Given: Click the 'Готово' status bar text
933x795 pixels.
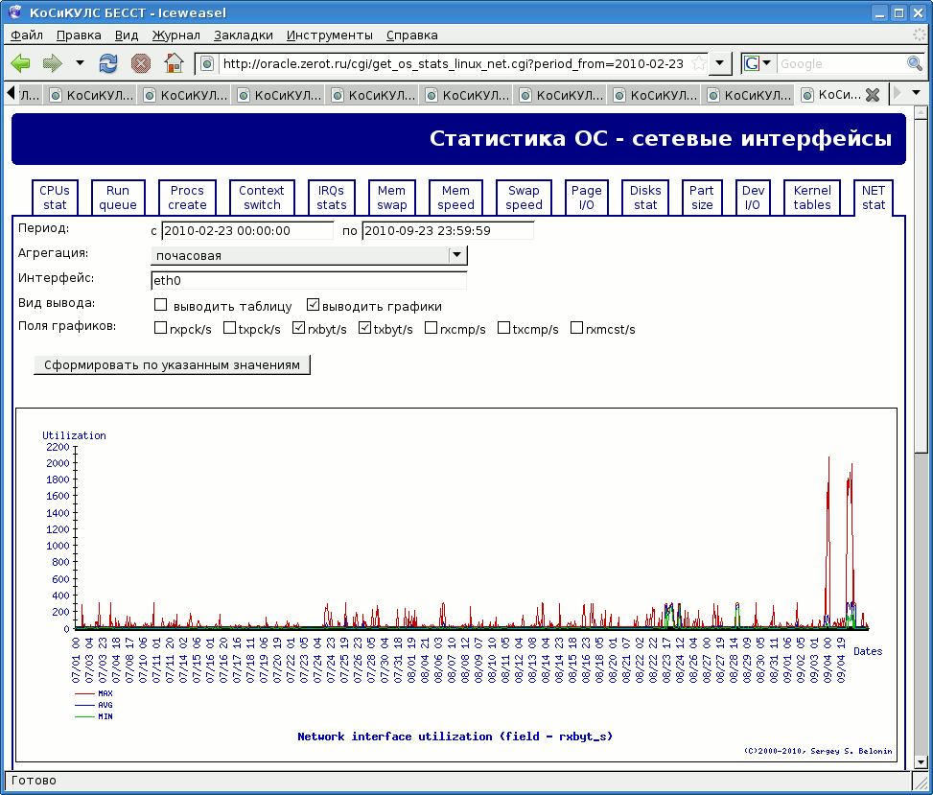Looking at the screenshot, I should click(34, 780).
